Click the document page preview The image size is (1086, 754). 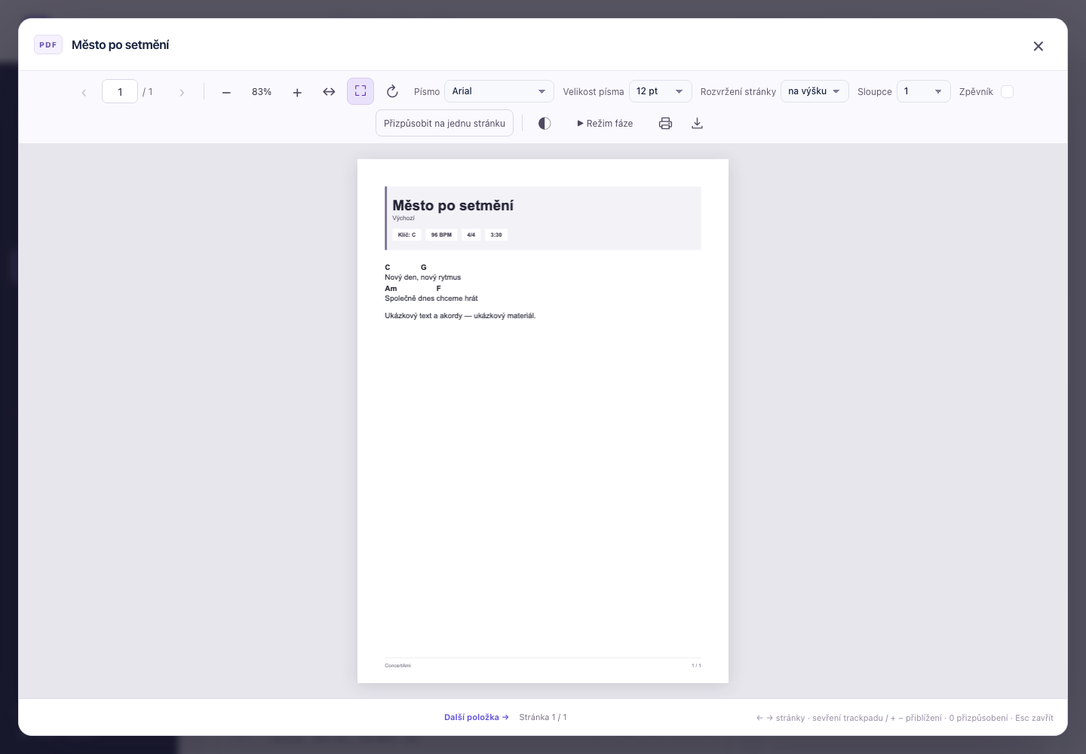tap(543, 421)
